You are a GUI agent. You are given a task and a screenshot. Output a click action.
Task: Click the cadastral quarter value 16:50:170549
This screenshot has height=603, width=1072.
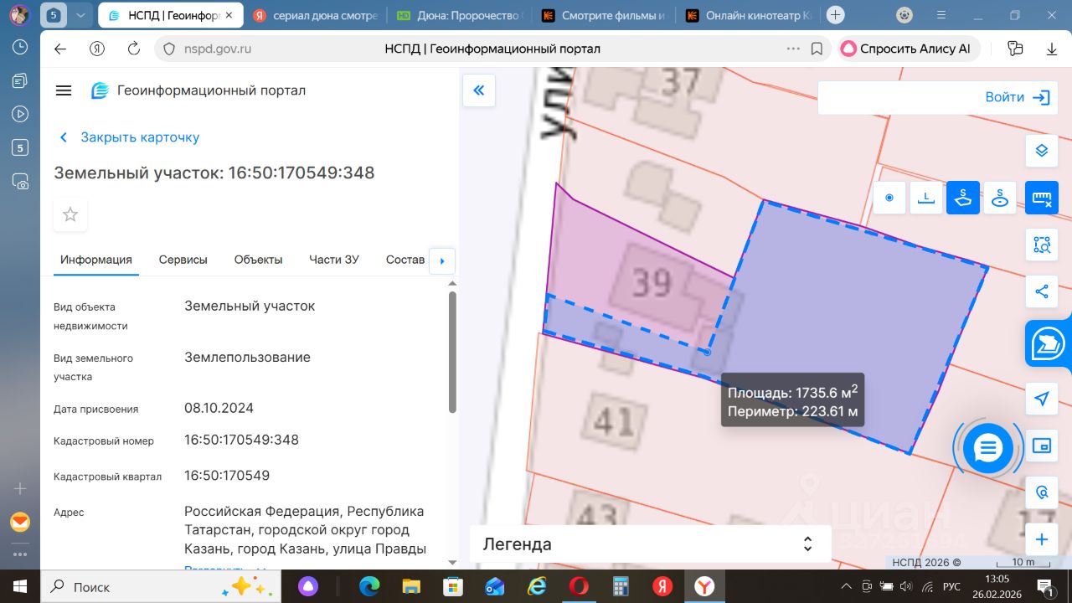point(227,476)
